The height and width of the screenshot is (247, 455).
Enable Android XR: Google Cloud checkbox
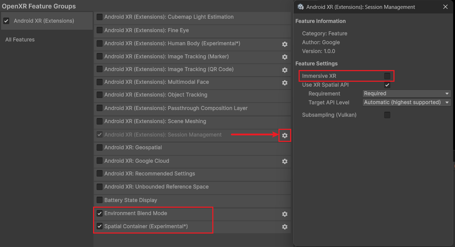coord(99,161)
